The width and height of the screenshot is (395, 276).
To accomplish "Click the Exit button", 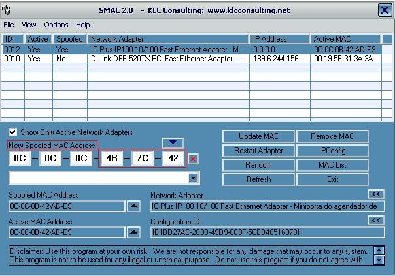I will pos(332,179).
